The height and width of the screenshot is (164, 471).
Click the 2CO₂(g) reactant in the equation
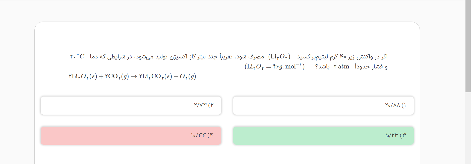click(117, 76)
